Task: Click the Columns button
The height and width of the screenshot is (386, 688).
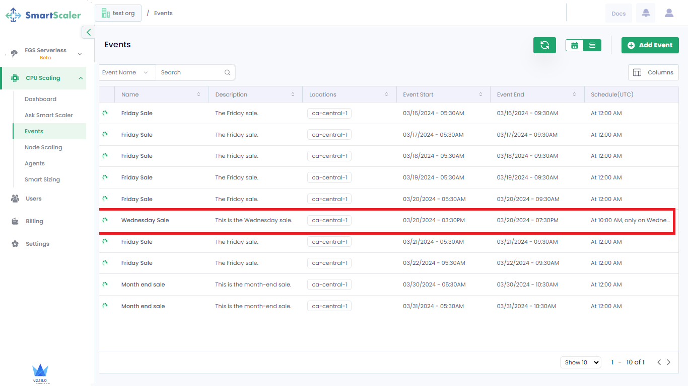Action: point(653,72)
